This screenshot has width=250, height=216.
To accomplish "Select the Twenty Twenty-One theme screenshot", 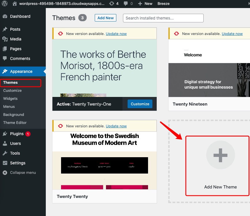I will coord(105,68).
